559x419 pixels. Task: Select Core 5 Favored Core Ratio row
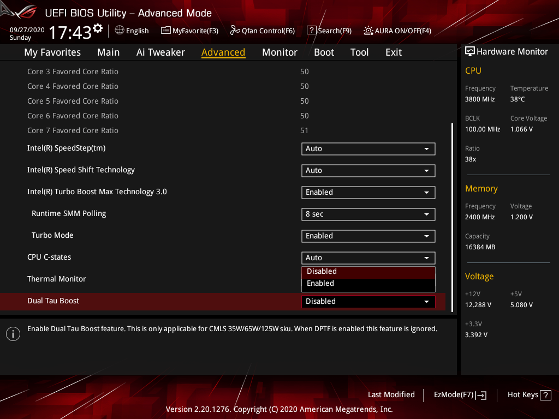(223, 101)
